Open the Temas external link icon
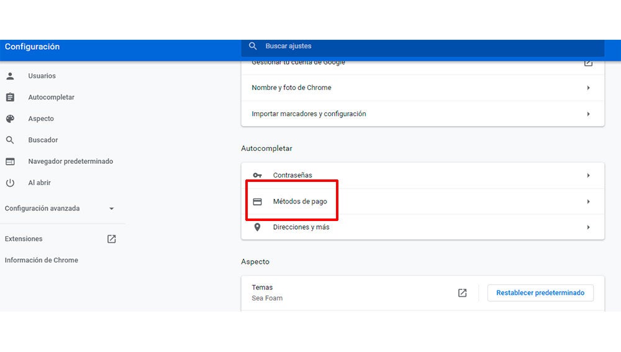 pyautogui.click(x=462, y=292)
